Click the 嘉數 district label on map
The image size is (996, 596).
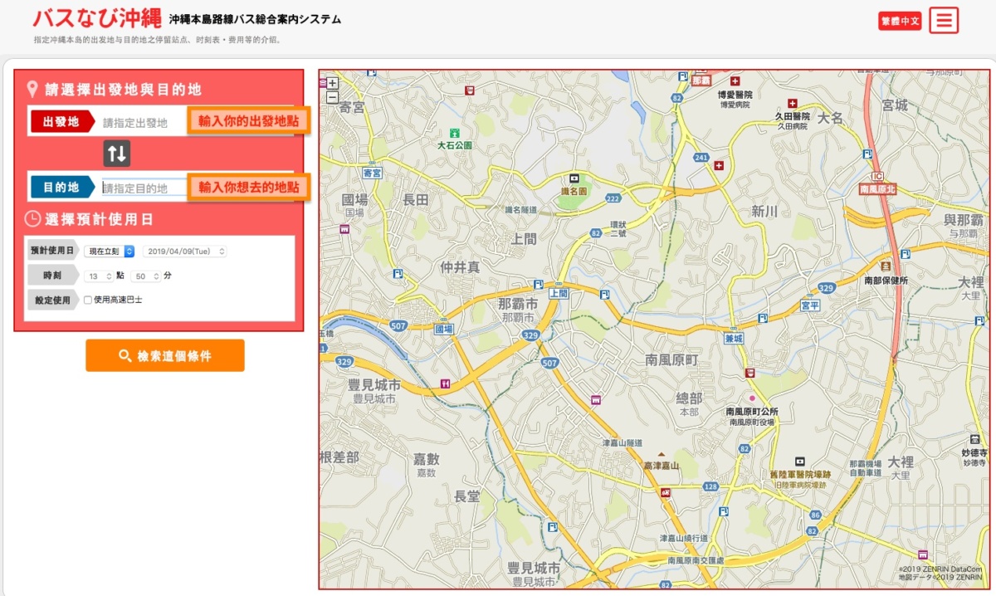(426, 458)
